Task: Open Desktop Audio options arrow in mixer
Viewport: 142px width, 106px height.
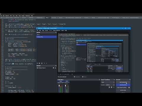Action: pos(64,82)
